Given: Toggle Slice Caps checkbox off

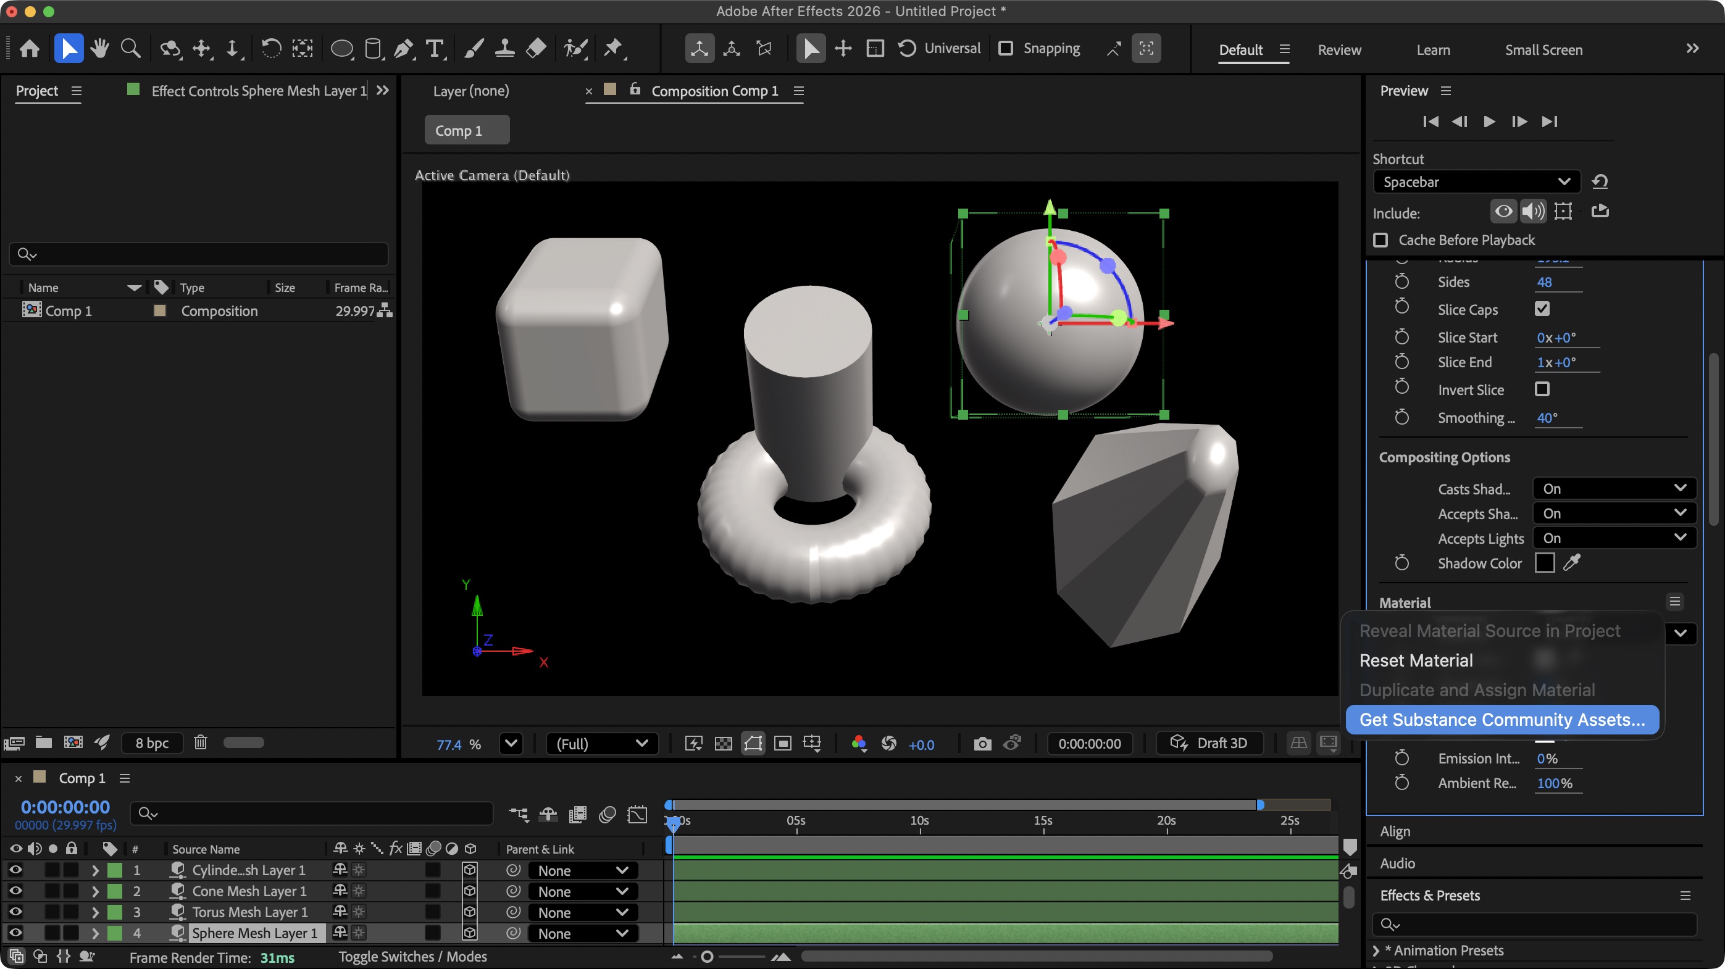Looking at the screenshot, I should tap(1542, 309).
